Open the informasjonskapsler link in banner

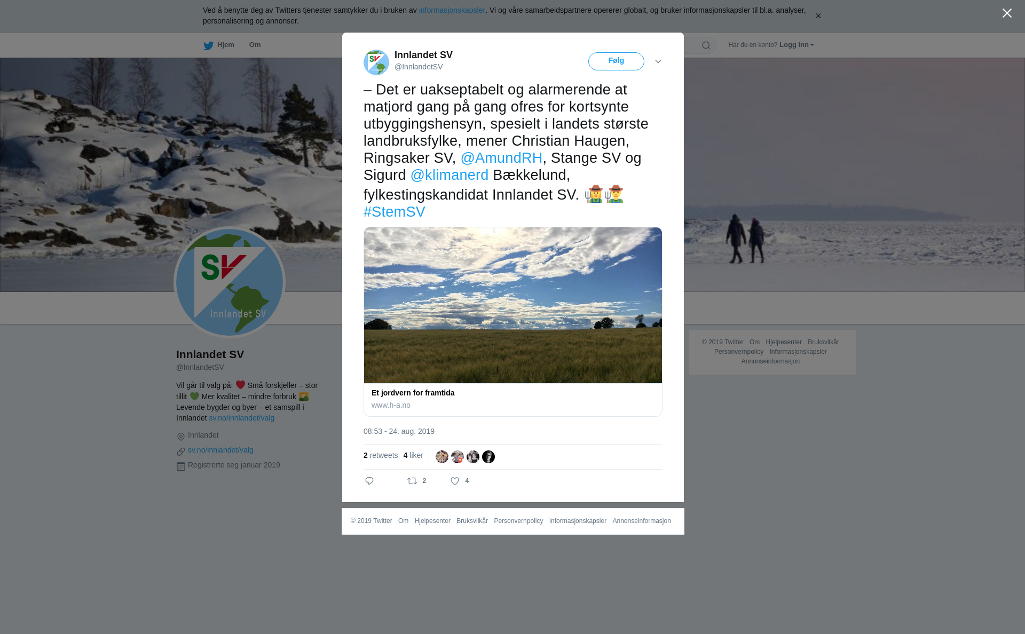coord(452,10)
